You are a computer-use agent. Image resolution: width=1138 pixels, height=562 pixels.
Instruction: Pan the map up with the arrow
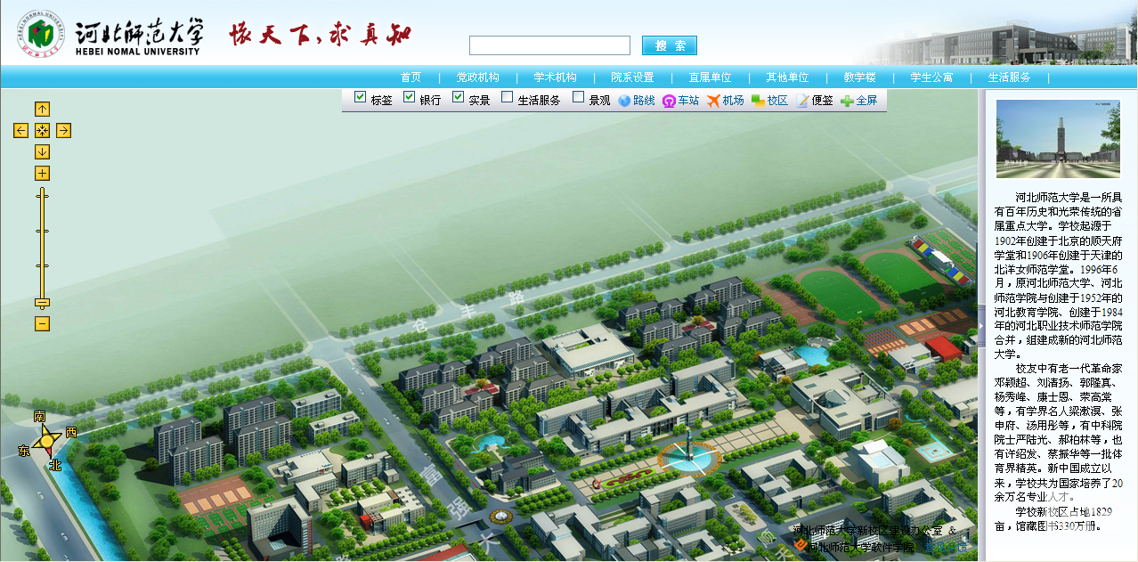click(42, 109)
